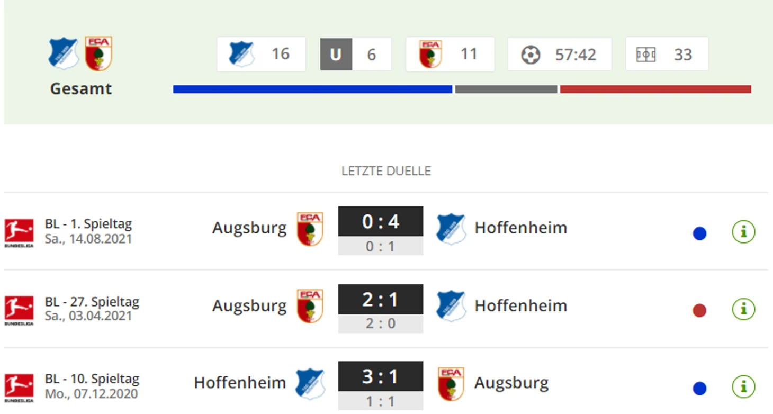This screenshot has height=414, width=773.
Task: Click blue Hoffenheim wins bar segment
Action: (312, 89)
